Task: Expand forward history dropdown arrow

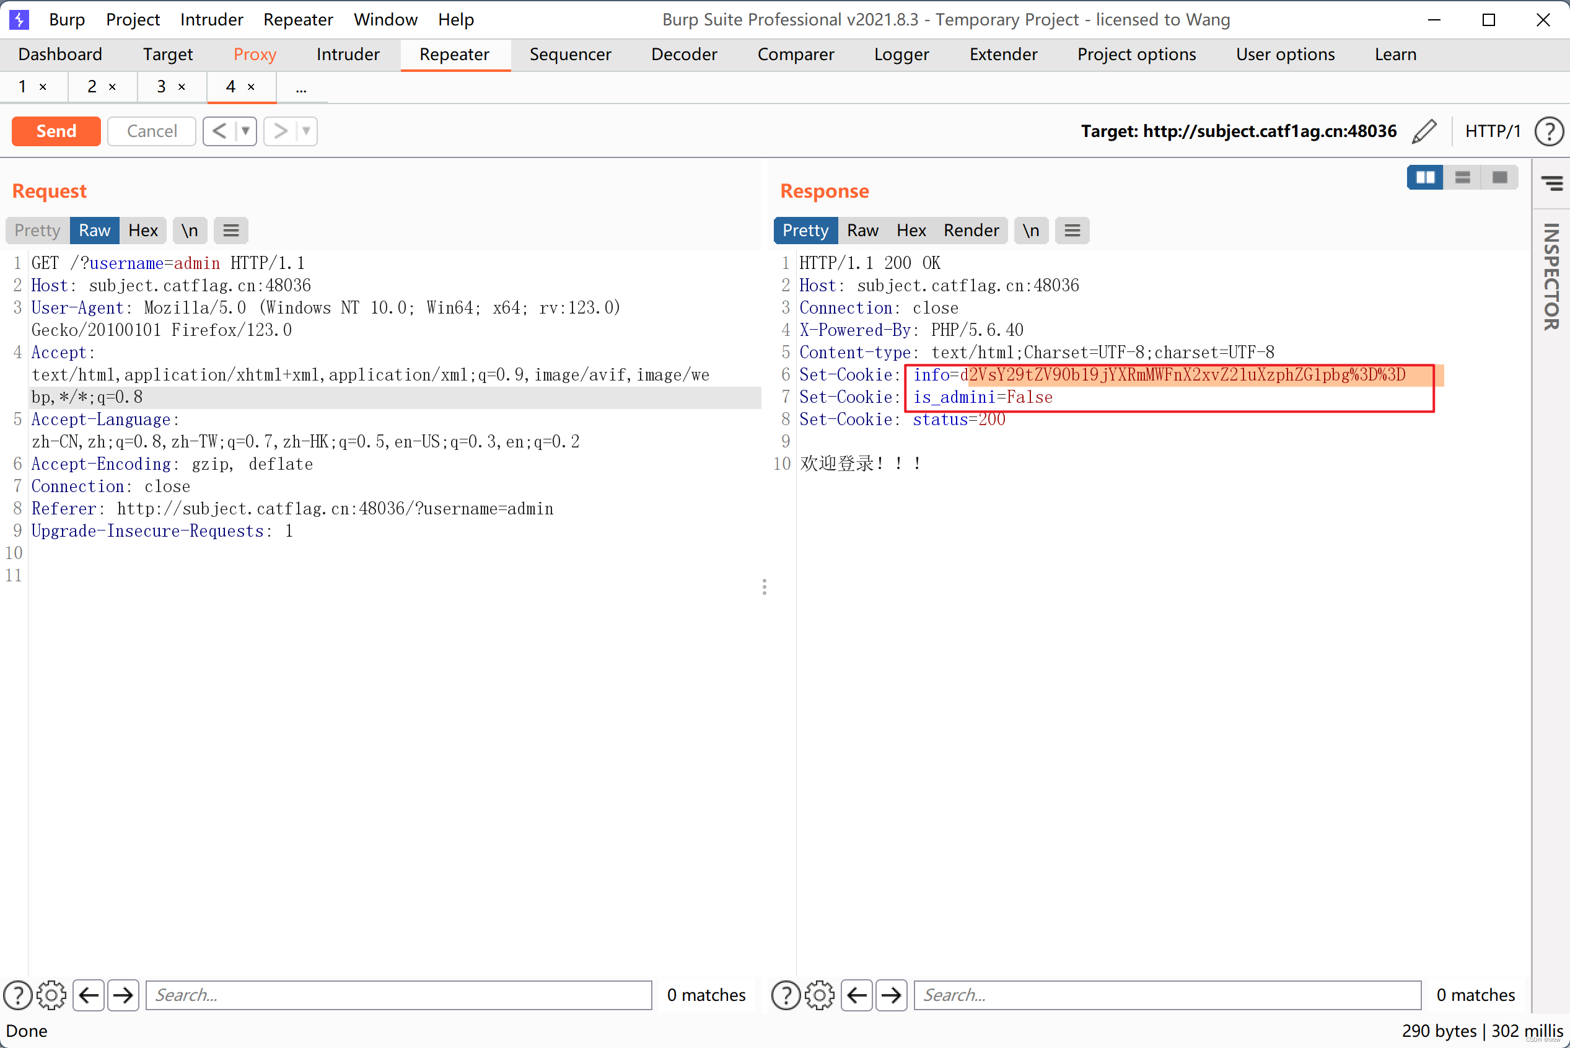Action: [x=306, y=131]
